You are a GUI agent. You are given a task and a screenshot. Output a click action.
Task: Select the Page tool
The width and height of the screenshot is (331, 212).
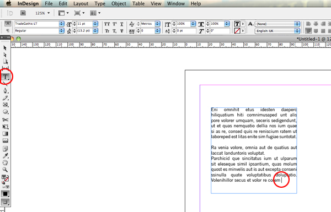coord(6,62)
